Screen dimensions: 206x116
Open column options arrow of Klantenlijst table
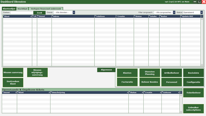point(202,16)
